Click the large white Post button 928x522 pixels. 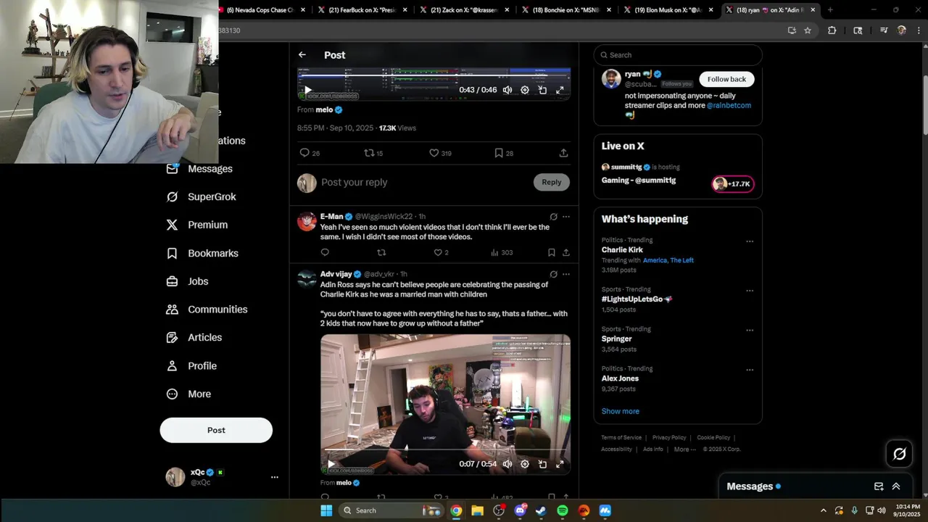pos(216,430)
